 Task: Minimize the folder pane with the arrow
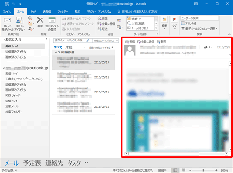pos(47,39)
